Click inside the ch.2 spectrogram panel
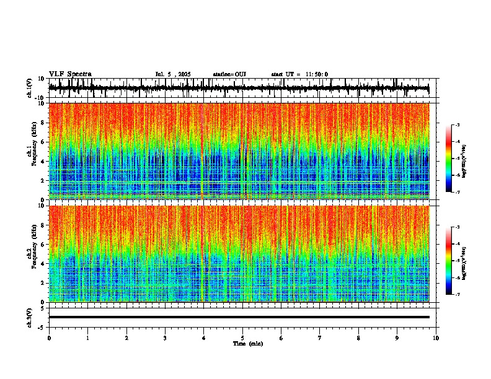This screenshot has height=379, width=491. click(239, 254)
